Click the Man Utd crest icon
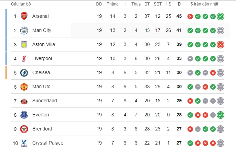The width and height of the screenshot is (236, 149). 24,87
